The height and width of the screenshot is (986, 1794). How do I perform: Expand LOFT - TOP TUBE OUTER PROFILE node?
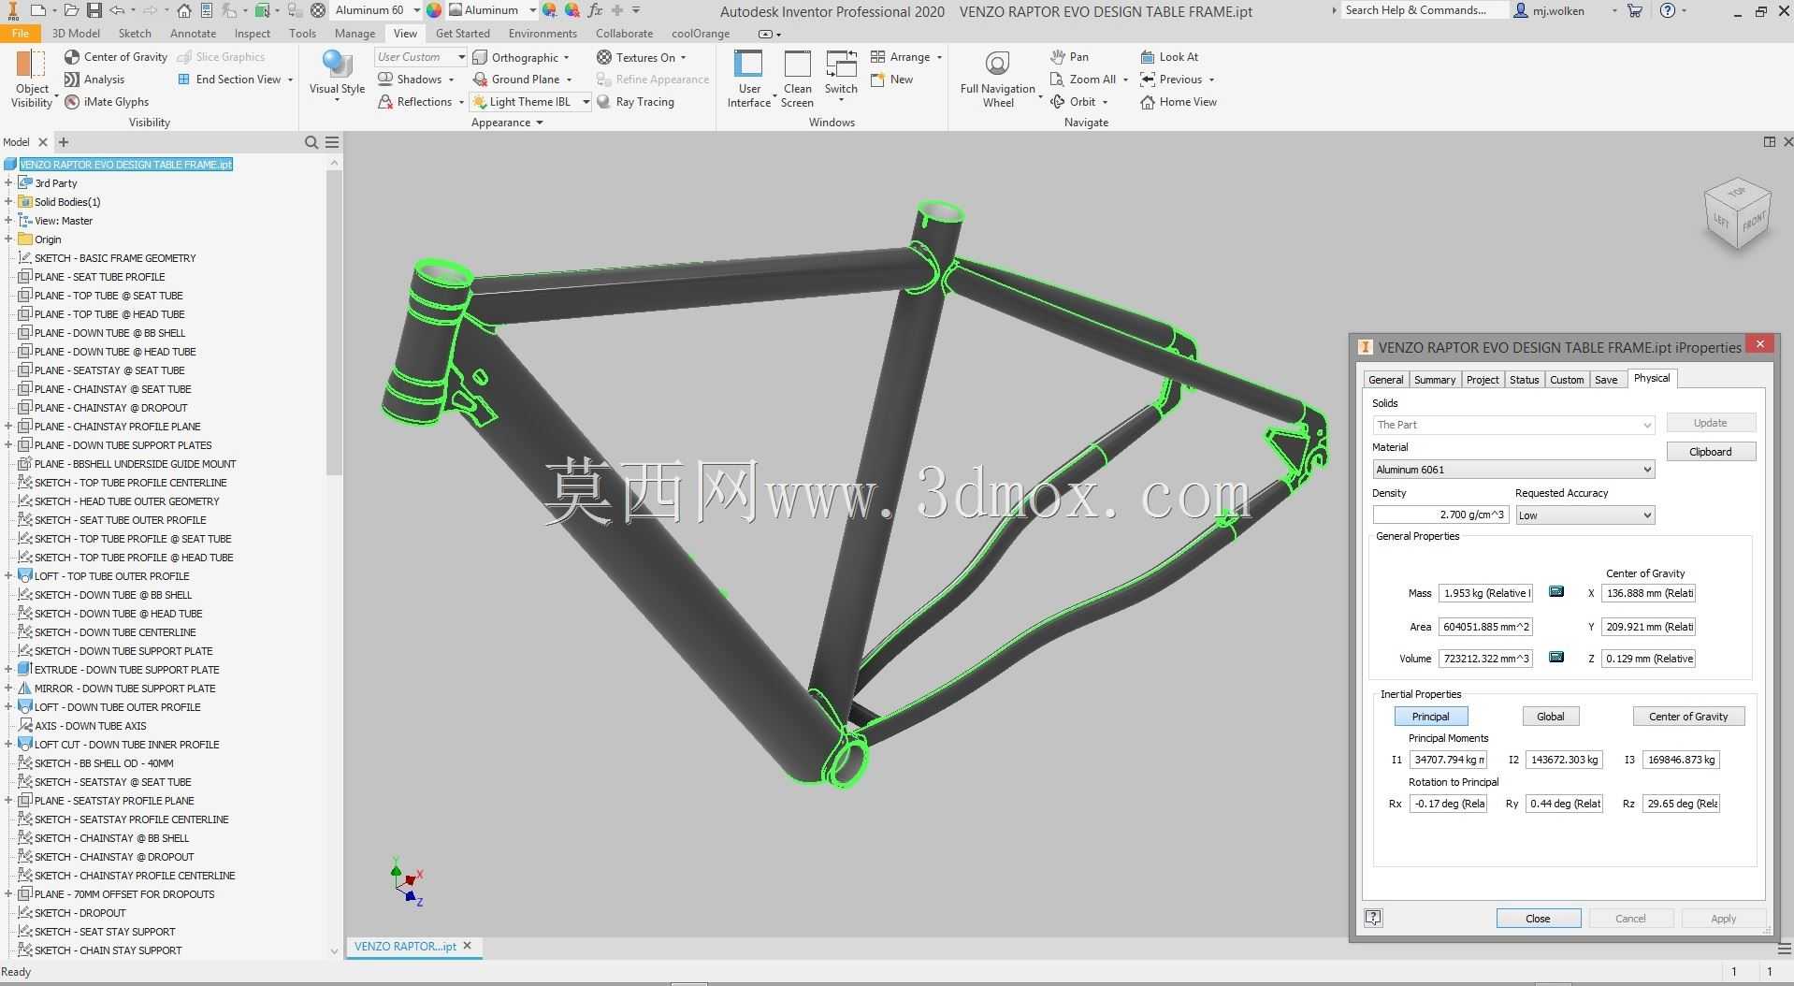click(8, 576)
